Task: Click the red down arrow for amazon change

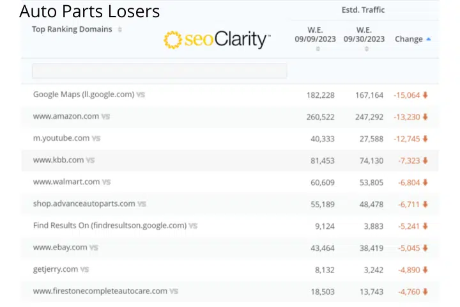Action: pyautogui.click(x=425, y=117)
